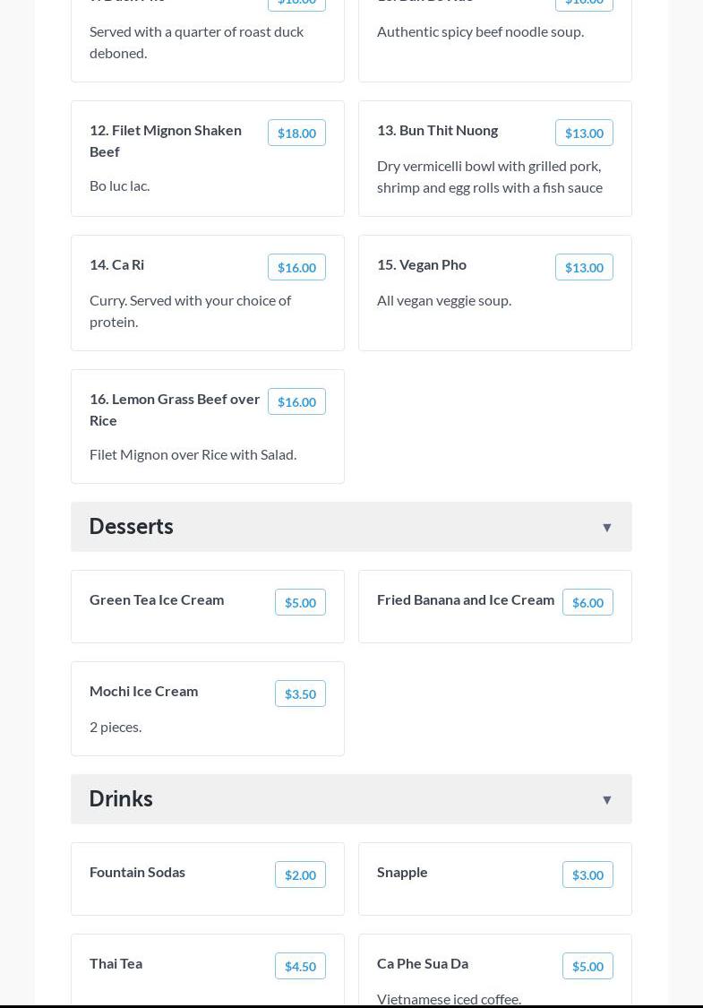Choose Fried Banana and Ice Cream $6.00
Viewport: 703px width, 1008px height.
[587, 602]
